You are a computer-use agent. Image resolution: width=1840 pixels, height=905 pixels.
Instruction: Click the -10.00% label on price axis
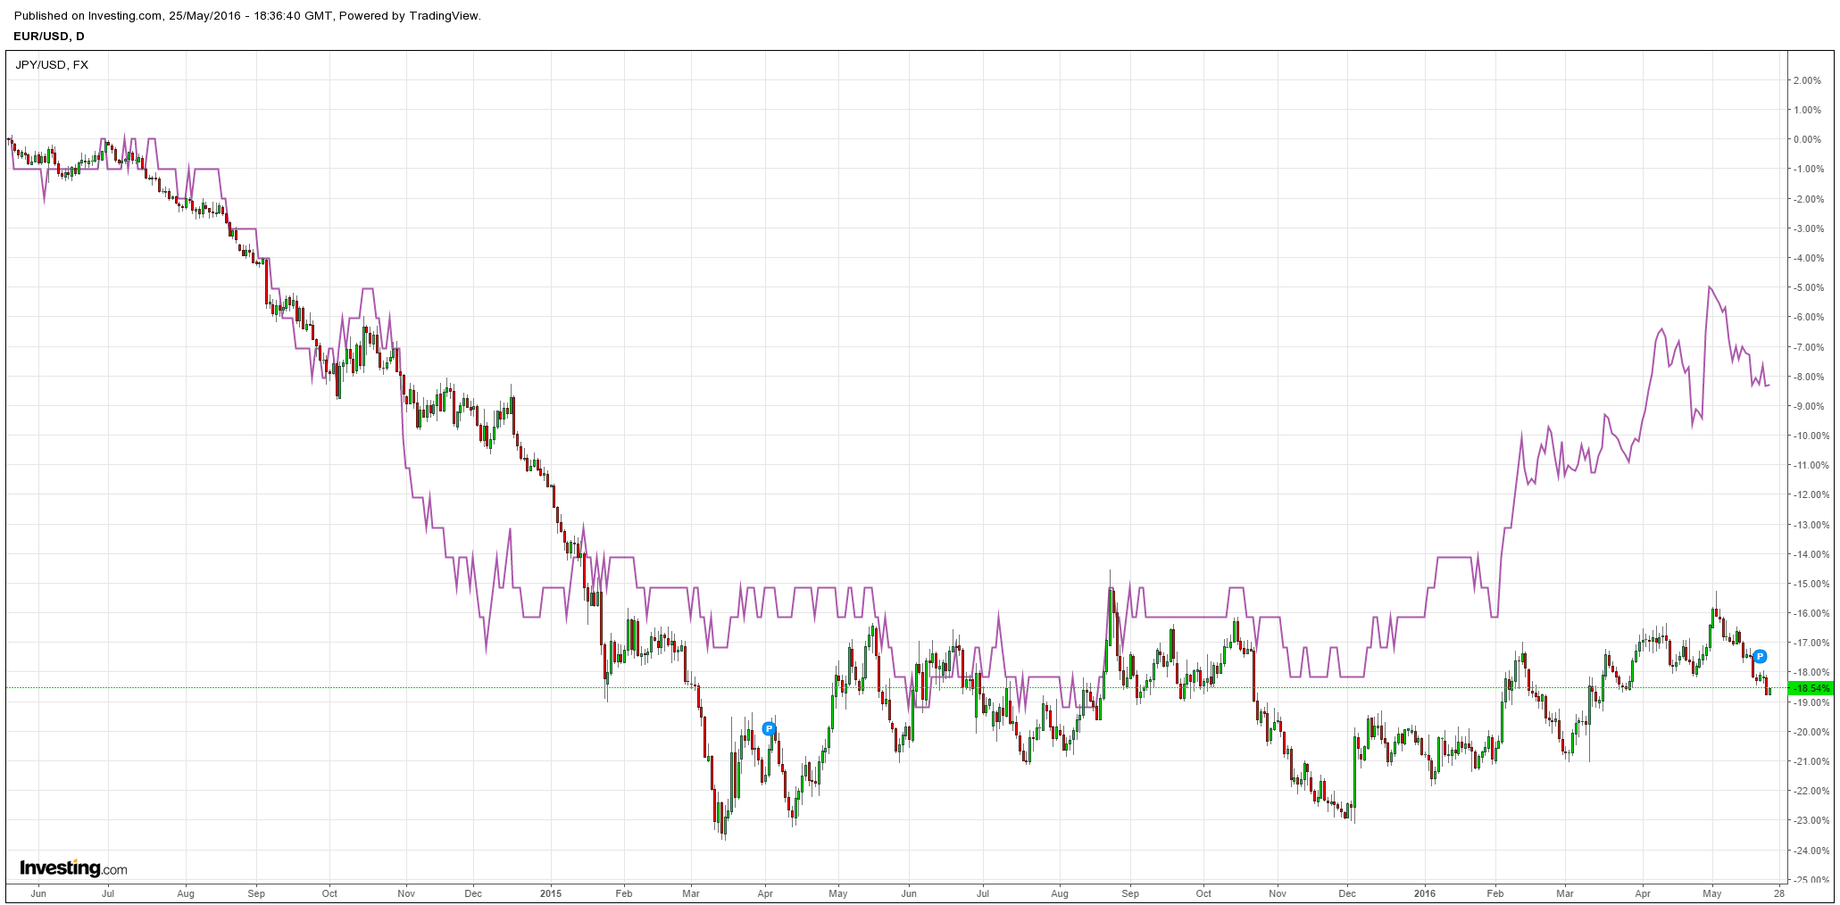click(x=1806, y=436)
